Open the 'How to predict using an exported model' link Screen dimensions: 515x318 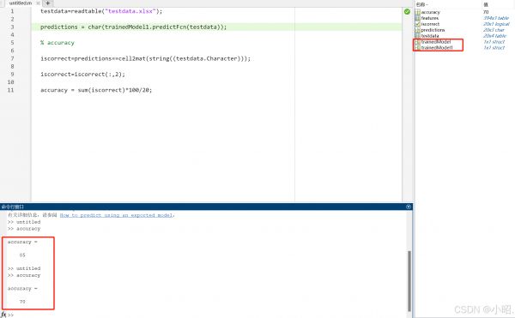point(117,215)
